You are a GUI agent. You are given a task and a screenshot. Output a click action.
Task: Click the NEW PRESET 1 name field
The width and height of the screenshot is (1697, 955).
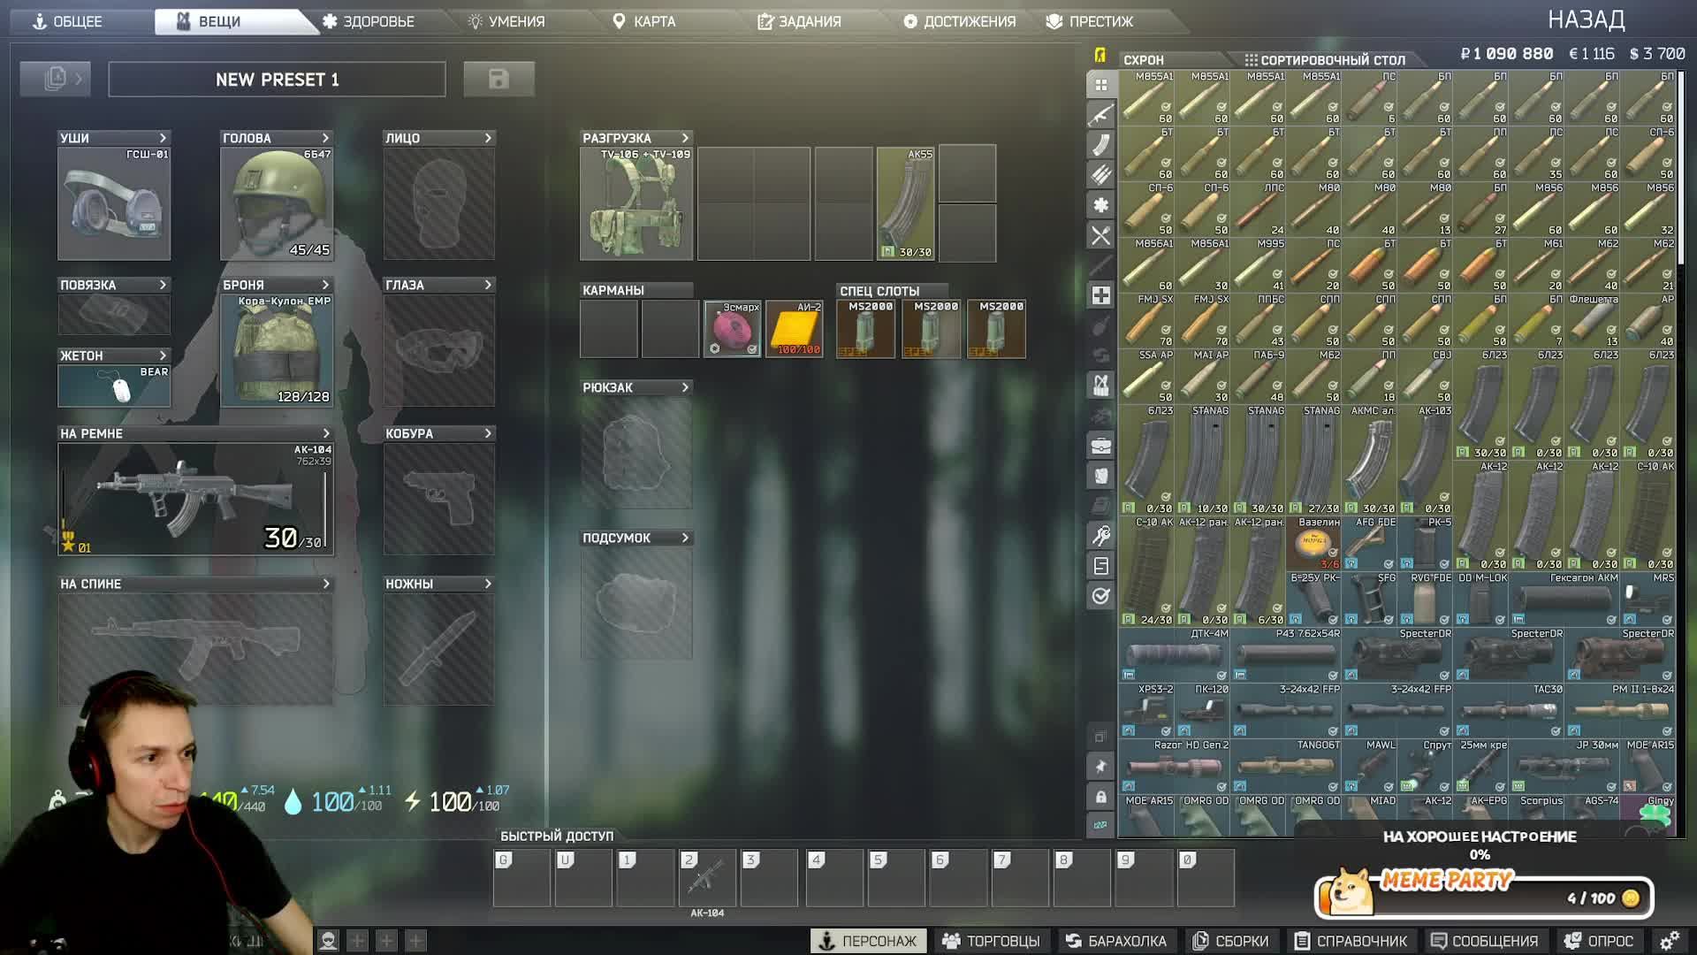(277, 80)
